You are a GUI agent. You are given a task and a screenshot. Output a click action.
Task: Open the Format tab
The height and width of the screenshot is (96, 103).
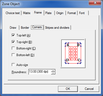click(x=72, y=13)
